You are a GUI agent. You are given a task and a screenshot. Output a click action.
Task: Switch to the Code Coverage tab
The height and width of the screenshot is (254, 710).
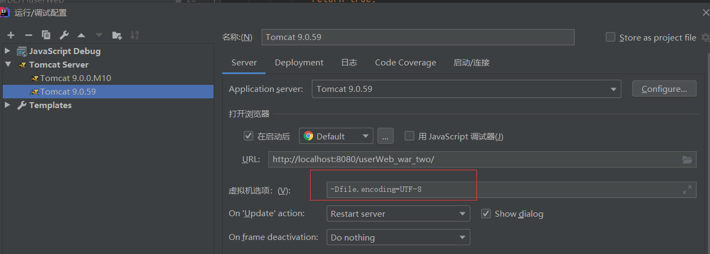tap(405, 63)
